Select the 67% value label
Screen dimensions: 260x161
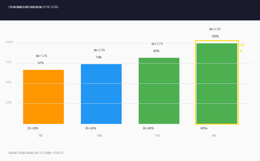click(x=41, y=63)
